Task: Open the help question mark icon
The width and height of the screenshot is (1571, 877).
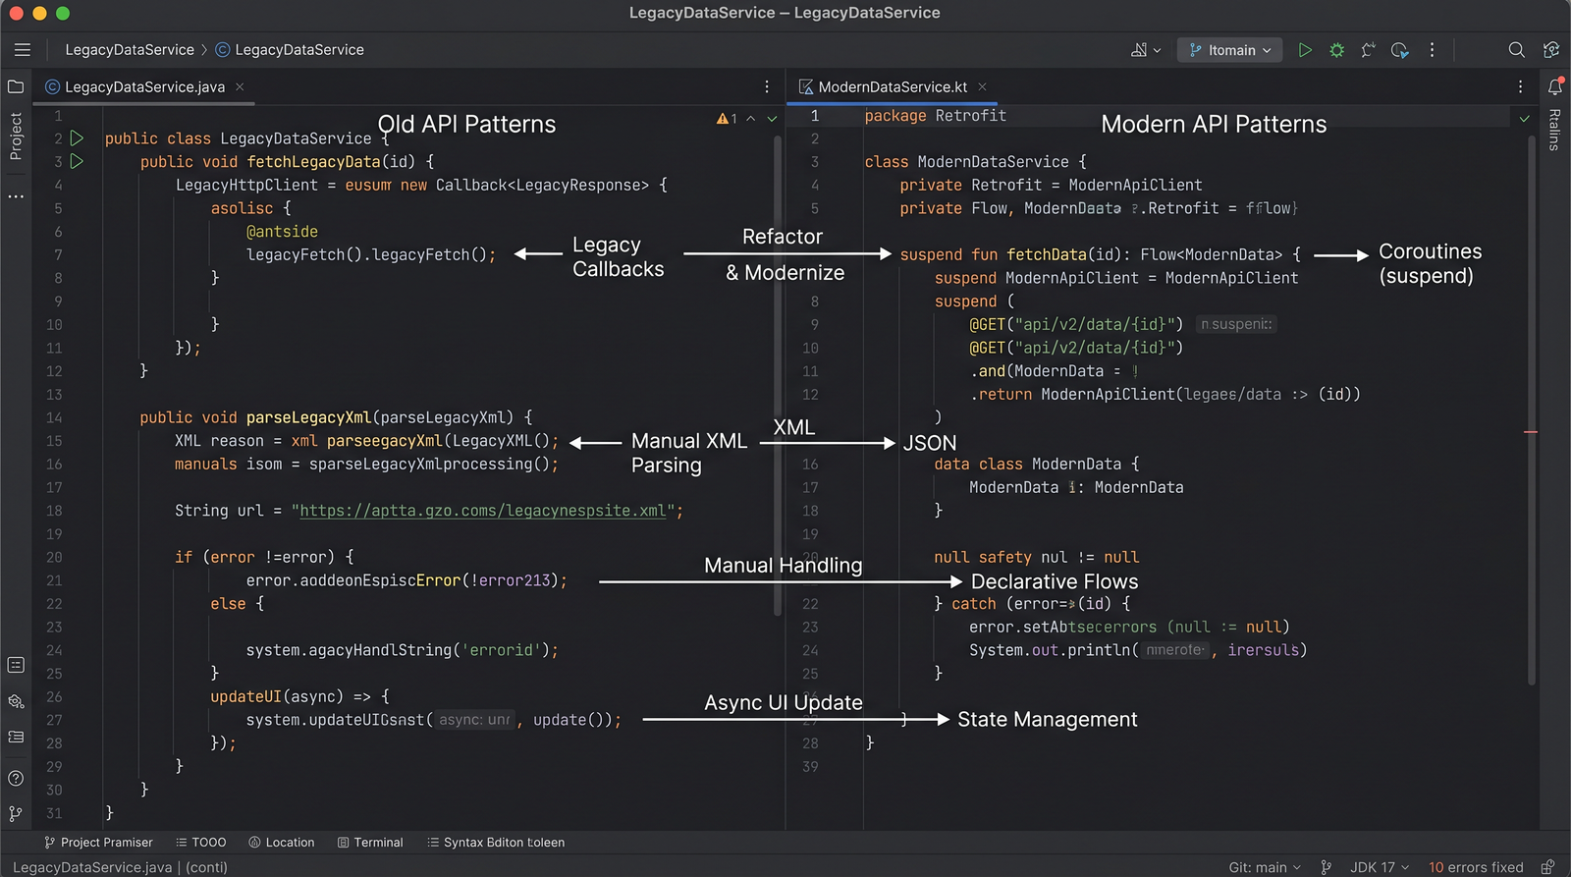Action: tap(16, 779)
